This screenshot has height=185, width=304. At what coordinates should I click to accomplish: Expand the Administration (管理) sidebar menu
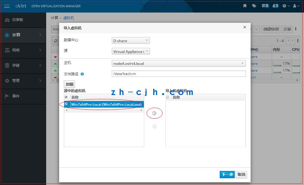(x=23, y=81)
